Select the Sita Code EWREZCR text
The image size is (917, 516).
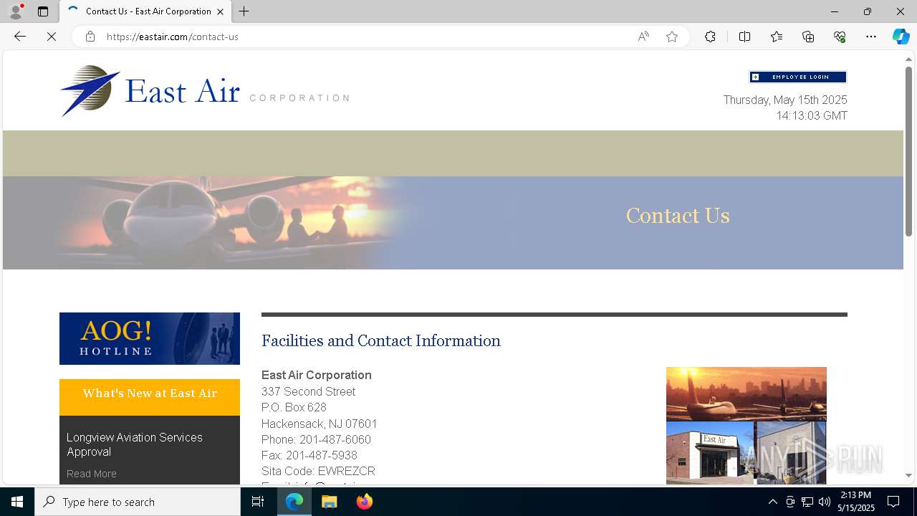click(x=318, y=471)
